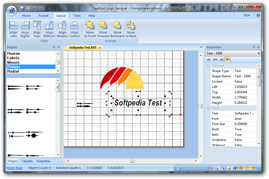
Task: Open the Help ribbon tab
Action: pos(92,16)
